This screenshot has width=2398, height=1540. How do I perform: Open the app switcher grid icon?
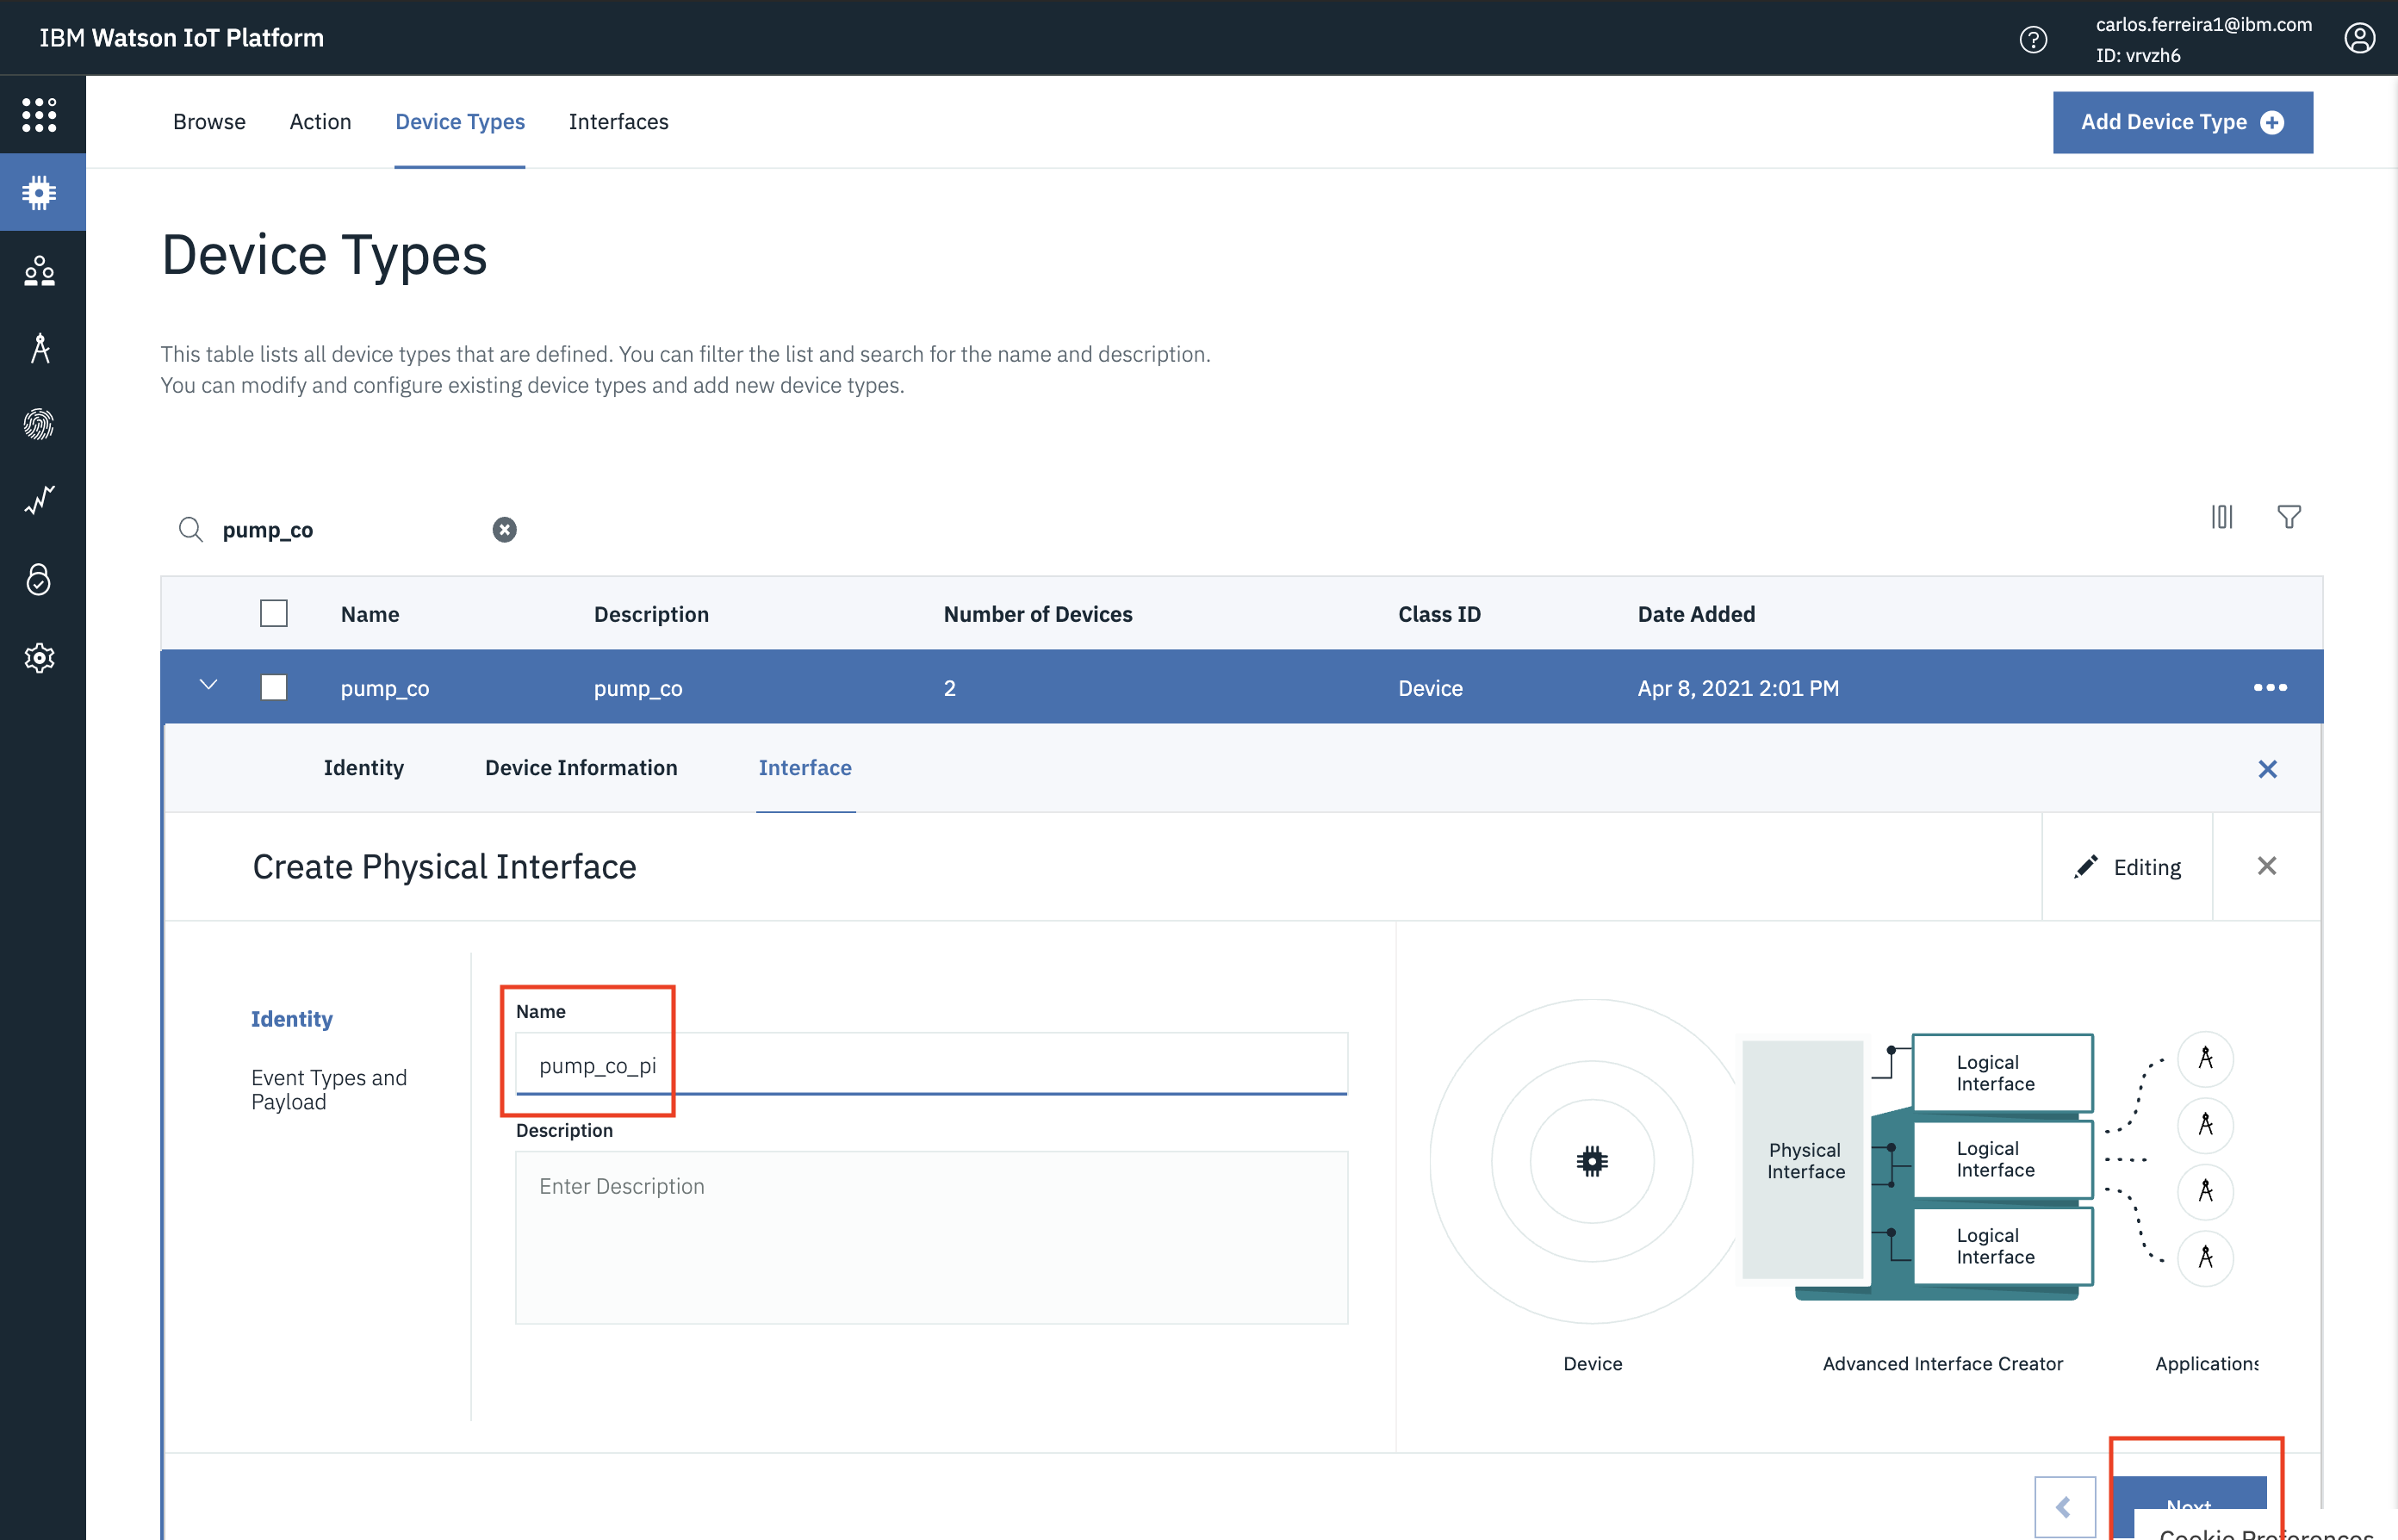coord(39,114)
